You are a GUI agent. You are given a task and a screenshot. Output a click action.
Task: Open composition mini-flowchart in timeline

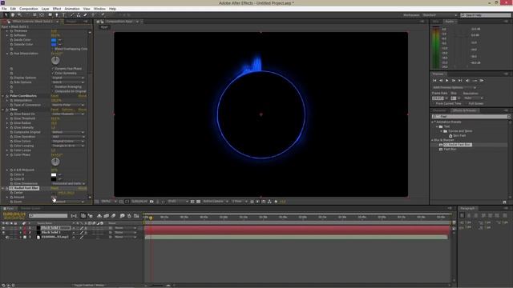click(x=74, y=216)
